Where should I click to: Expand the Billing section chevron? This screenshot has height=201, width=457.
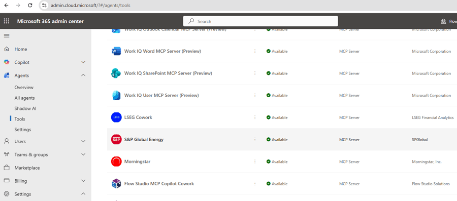(83, 181)
